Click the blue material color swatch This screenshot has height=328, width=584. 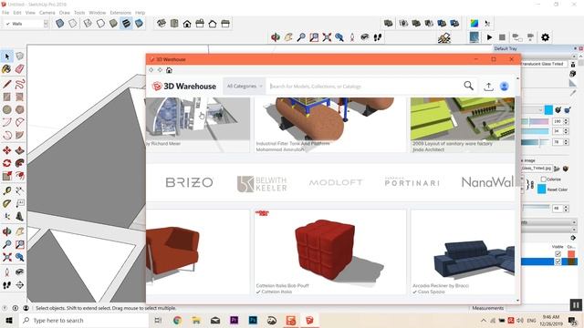[x=548, y=109]
